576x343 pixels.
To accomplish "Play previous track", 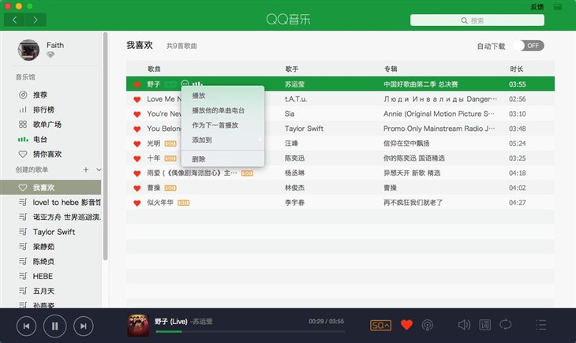I will pos(27,326).
